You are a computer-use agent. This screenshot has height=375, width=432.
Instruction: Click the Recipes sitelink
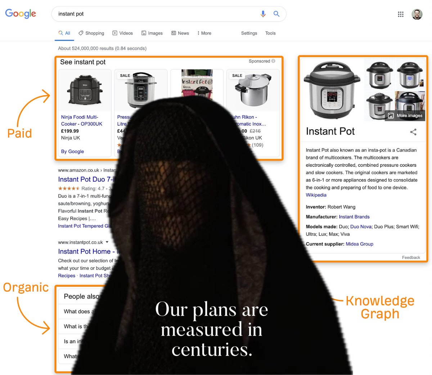[67, 276]
